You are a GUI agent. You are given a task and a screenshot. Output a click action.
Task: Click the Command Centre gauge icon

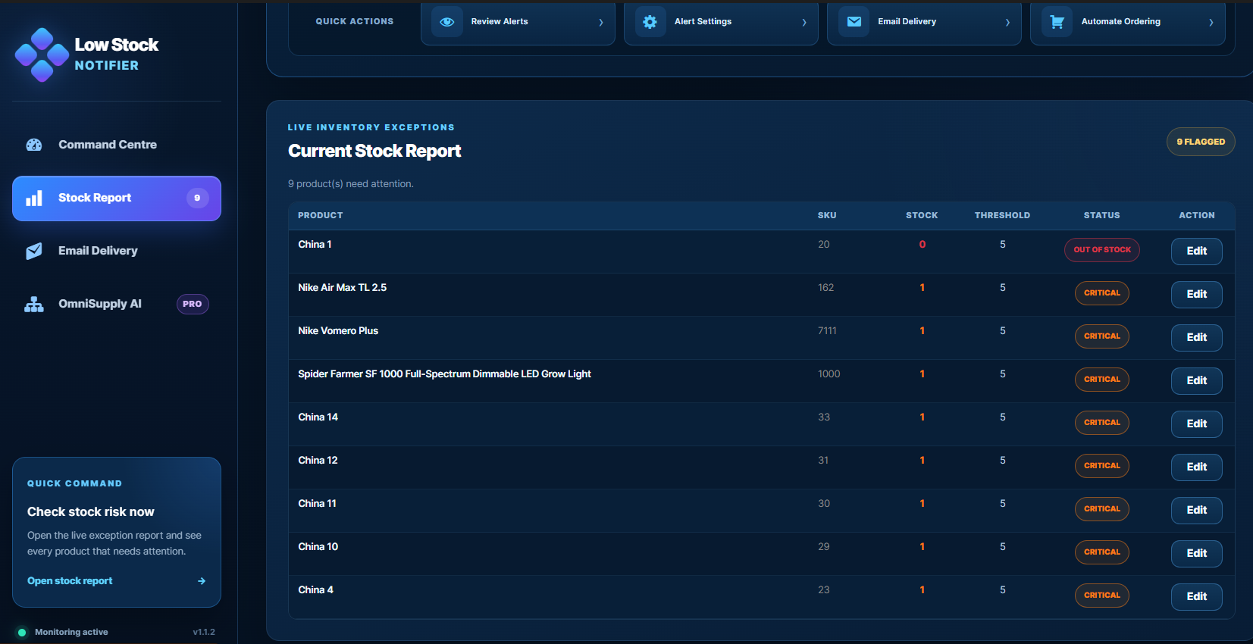point(34,145)
